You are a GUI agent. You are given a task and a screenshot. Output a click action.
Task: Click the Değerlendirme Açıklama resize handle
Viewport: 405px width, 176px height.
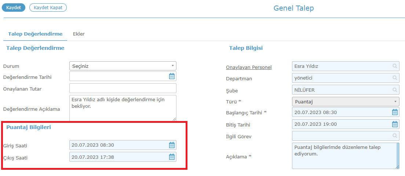pyautogui.click(x=174, y=119)
